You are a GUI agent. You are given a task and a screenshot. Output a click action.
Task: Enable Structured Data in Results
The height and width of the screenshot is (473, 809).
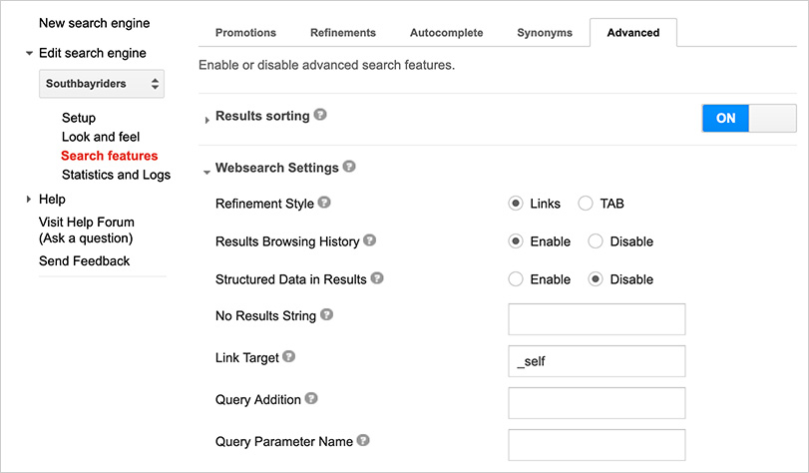click(516, 279)
